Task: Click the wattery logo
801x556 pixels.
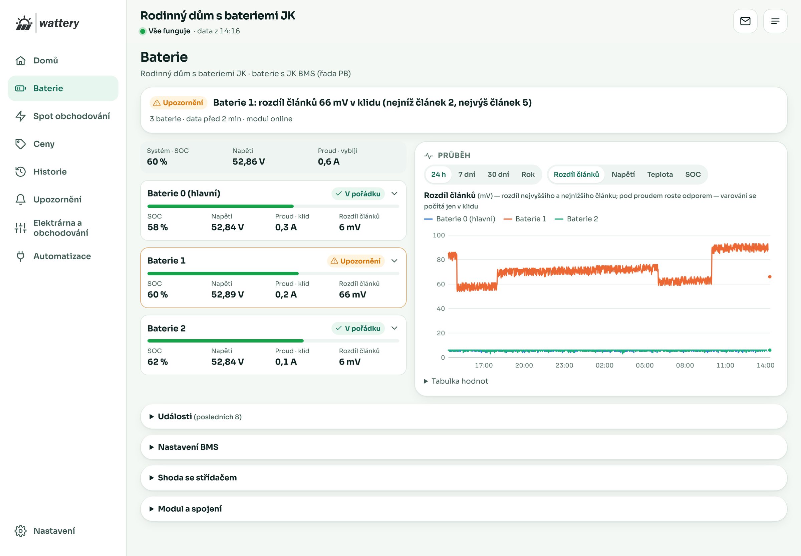Action: [47, 23]
